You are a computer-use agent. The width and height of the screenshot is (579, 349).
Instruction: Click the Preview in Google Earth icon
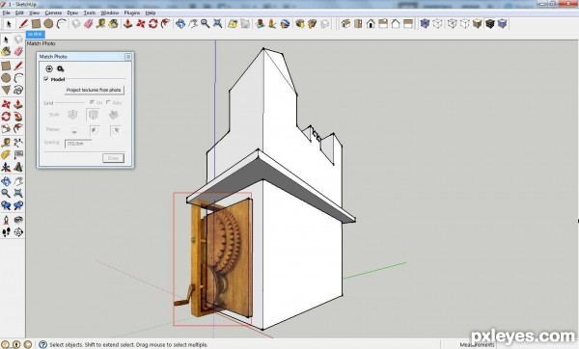coord(285,24)
